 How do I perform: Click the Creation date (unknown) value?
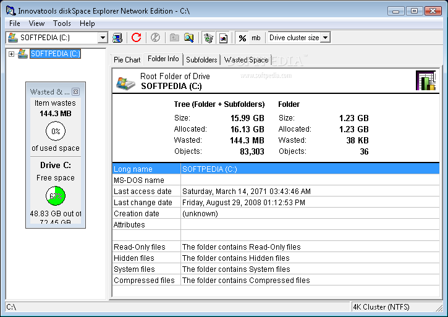click(x=200, y=214)
